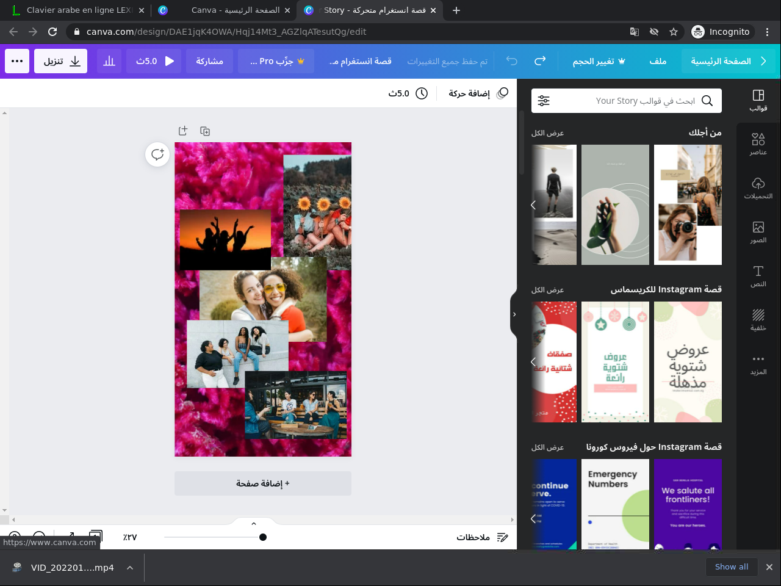Open the عناصر elements panel
This screenshot has width=781, height=586.
758,145
